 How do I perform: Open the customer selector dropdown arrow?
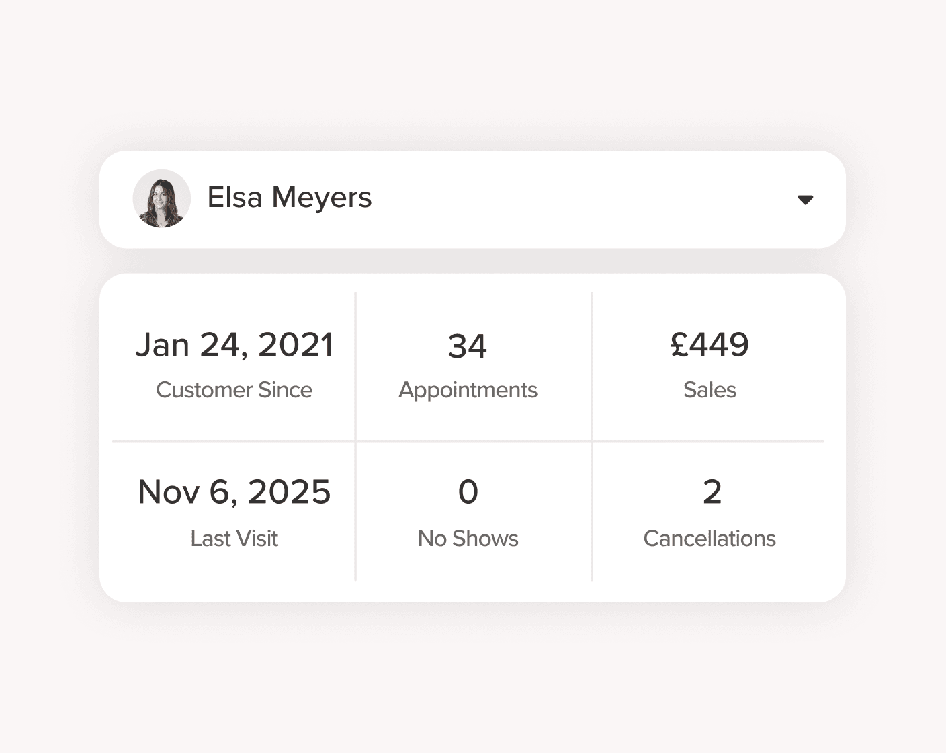805,200
